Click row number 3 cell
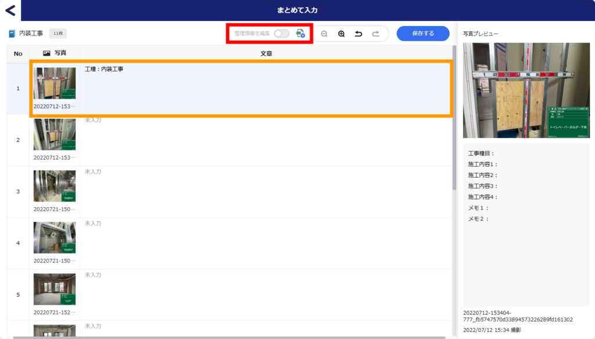The height and width of the screenshot is (339, 595). pos(18,192)
